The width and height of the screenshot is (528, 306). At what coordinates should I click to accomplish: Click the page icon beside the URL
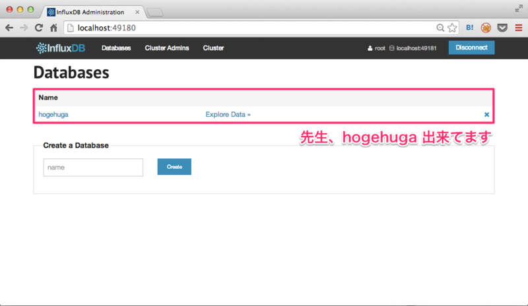71,28
